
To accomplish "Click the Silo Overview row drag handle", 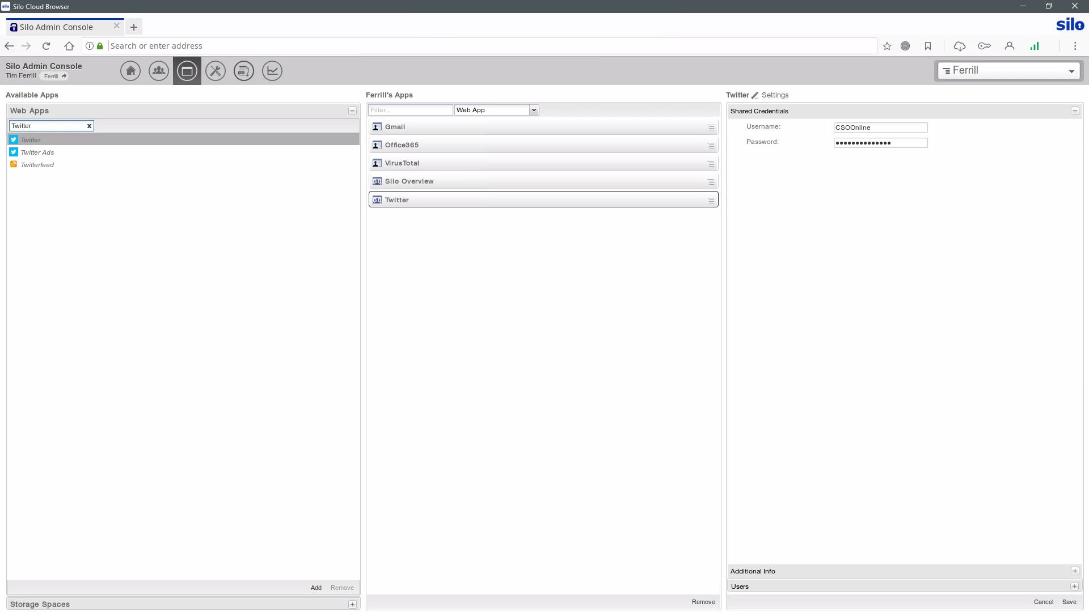I will tap(711, 182).
